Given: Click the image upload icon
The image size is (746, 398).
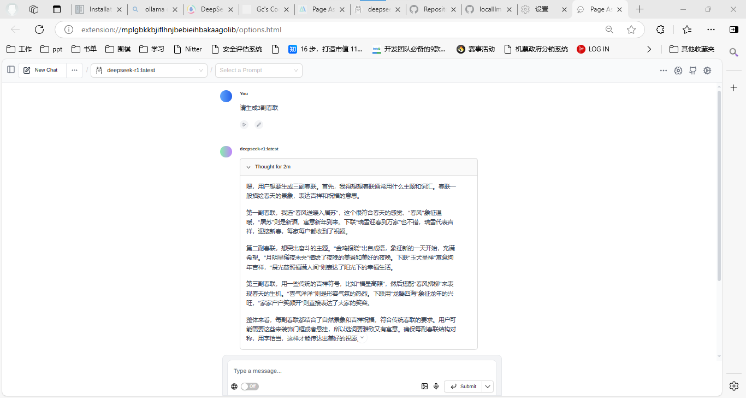Looking at the screenshot, I should tap(424, 387).
